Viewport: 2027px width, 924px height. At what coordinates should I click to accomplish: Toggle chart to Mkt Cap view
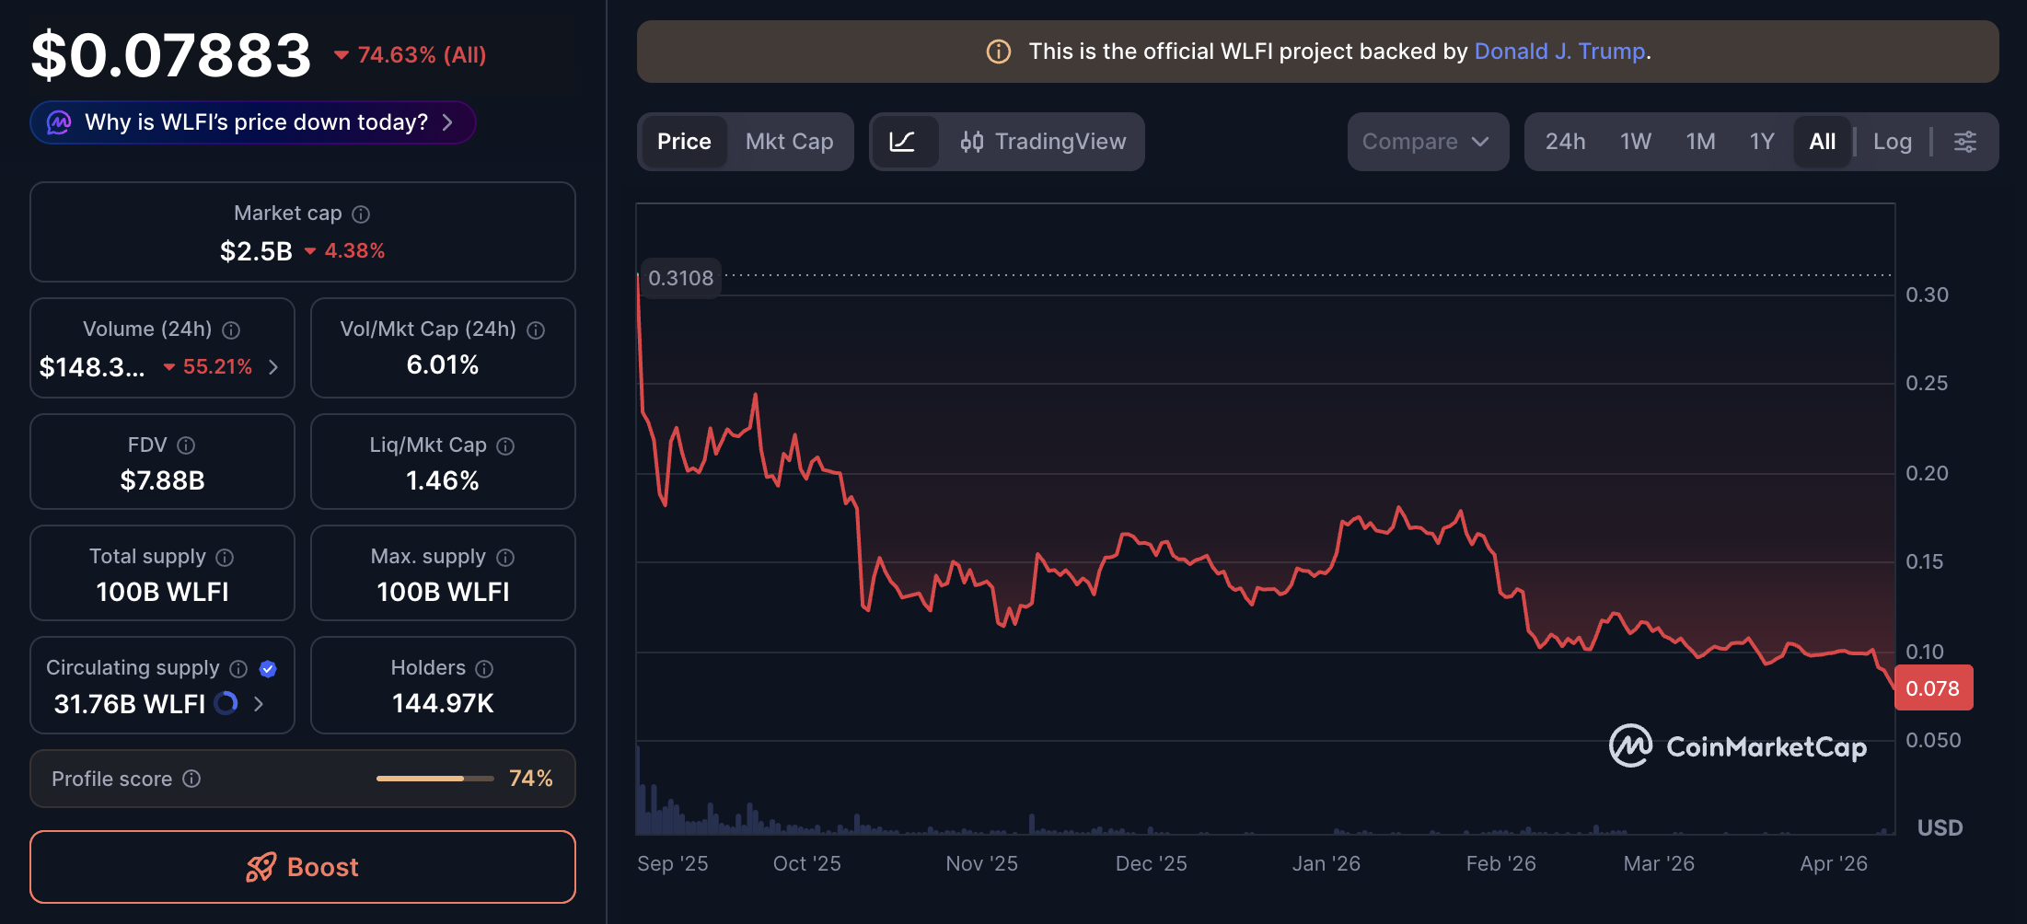click(x=789, y=142)
